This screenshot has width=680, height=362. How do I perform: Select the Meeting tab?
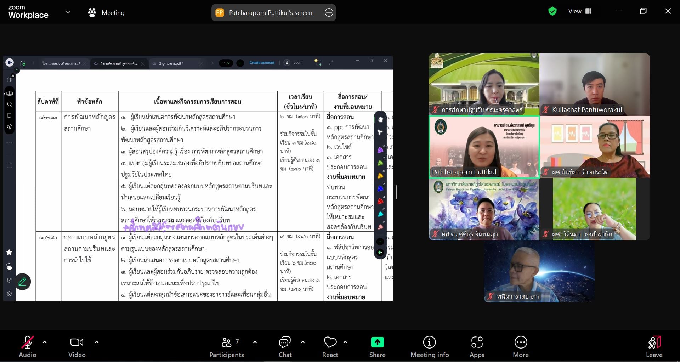106,13
